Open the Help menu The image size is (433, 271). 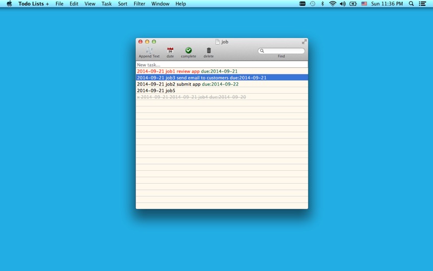(x=181, y=4)
